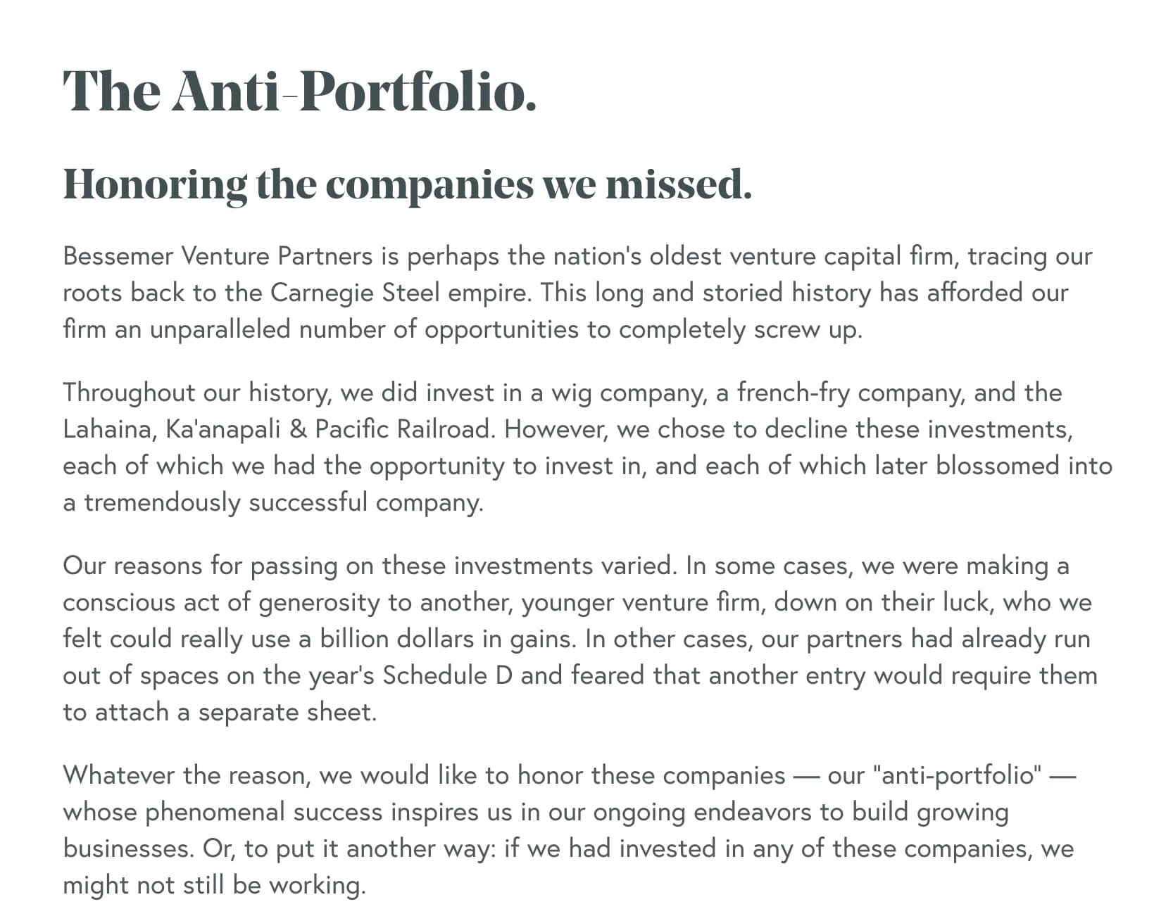Click the phrase "separate sheet"

pos(287,712)
